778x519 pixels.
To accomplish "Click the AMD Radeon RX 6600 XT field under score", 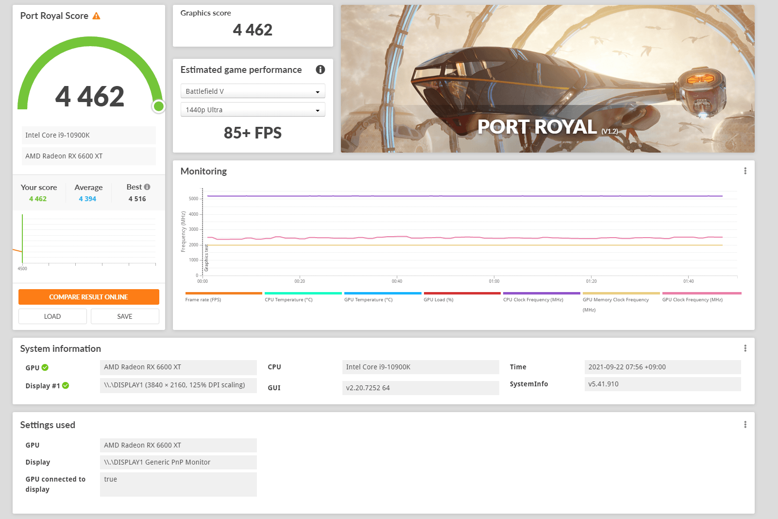I will (89, 156).
